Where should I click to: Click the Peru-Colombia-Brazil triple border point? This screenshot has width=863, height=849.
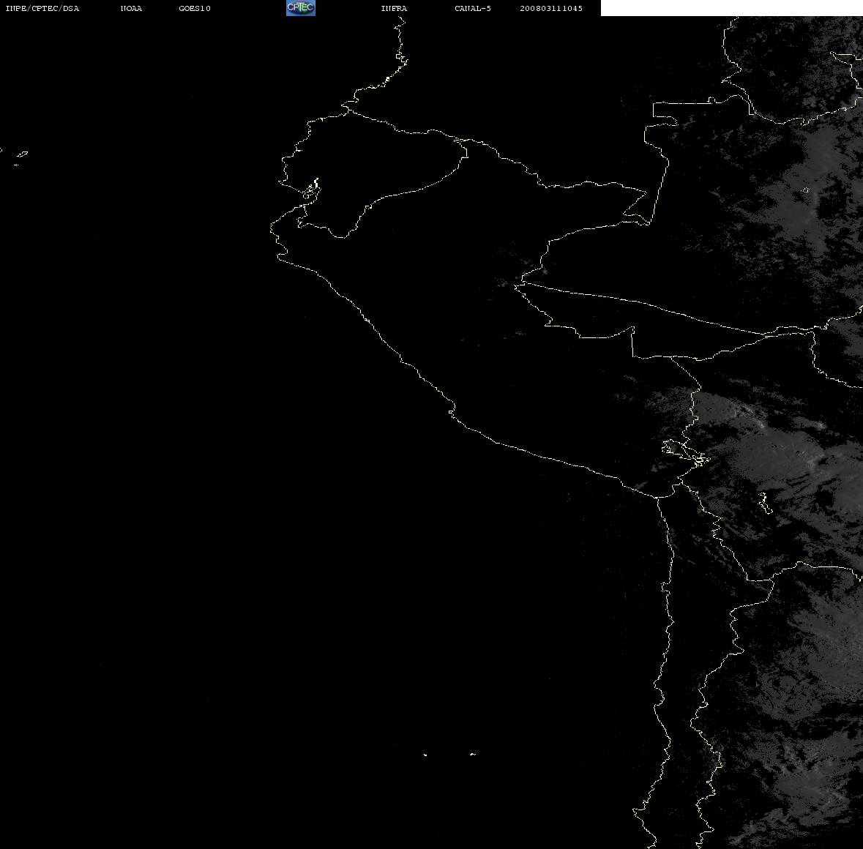[649, 222]
